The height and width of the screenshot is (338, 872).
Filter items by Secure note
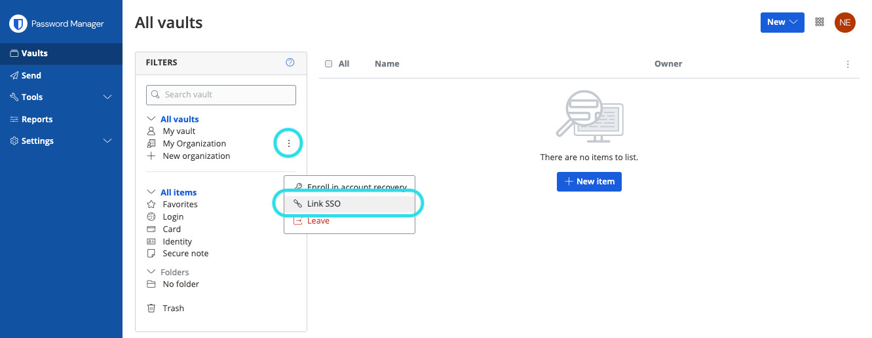(x=185, y=254)
